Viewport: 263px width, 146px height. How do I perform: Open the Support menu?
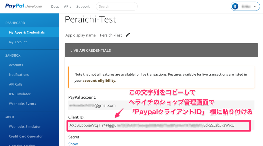[83, 7]
